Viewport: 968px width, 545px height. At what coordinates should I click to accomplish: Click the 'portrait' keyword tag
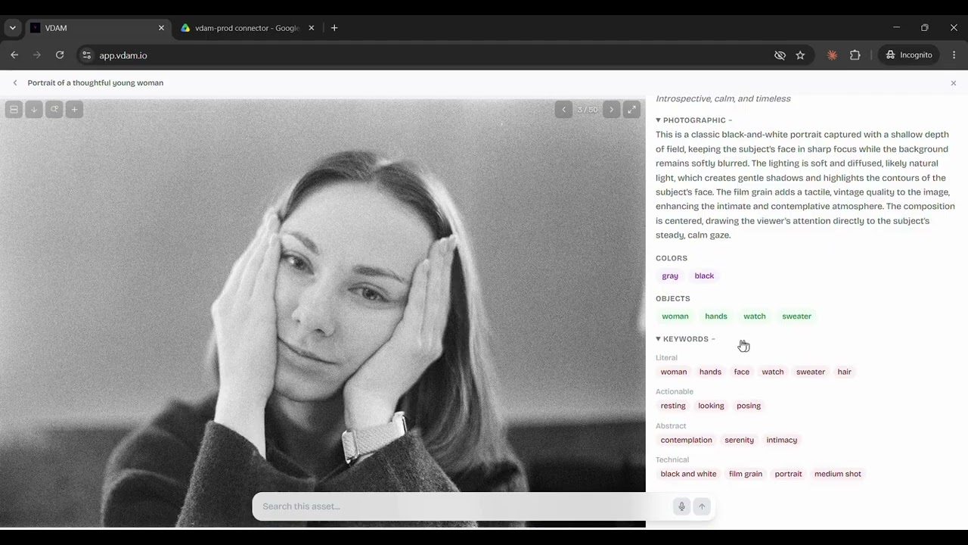[x=788, y=474]
